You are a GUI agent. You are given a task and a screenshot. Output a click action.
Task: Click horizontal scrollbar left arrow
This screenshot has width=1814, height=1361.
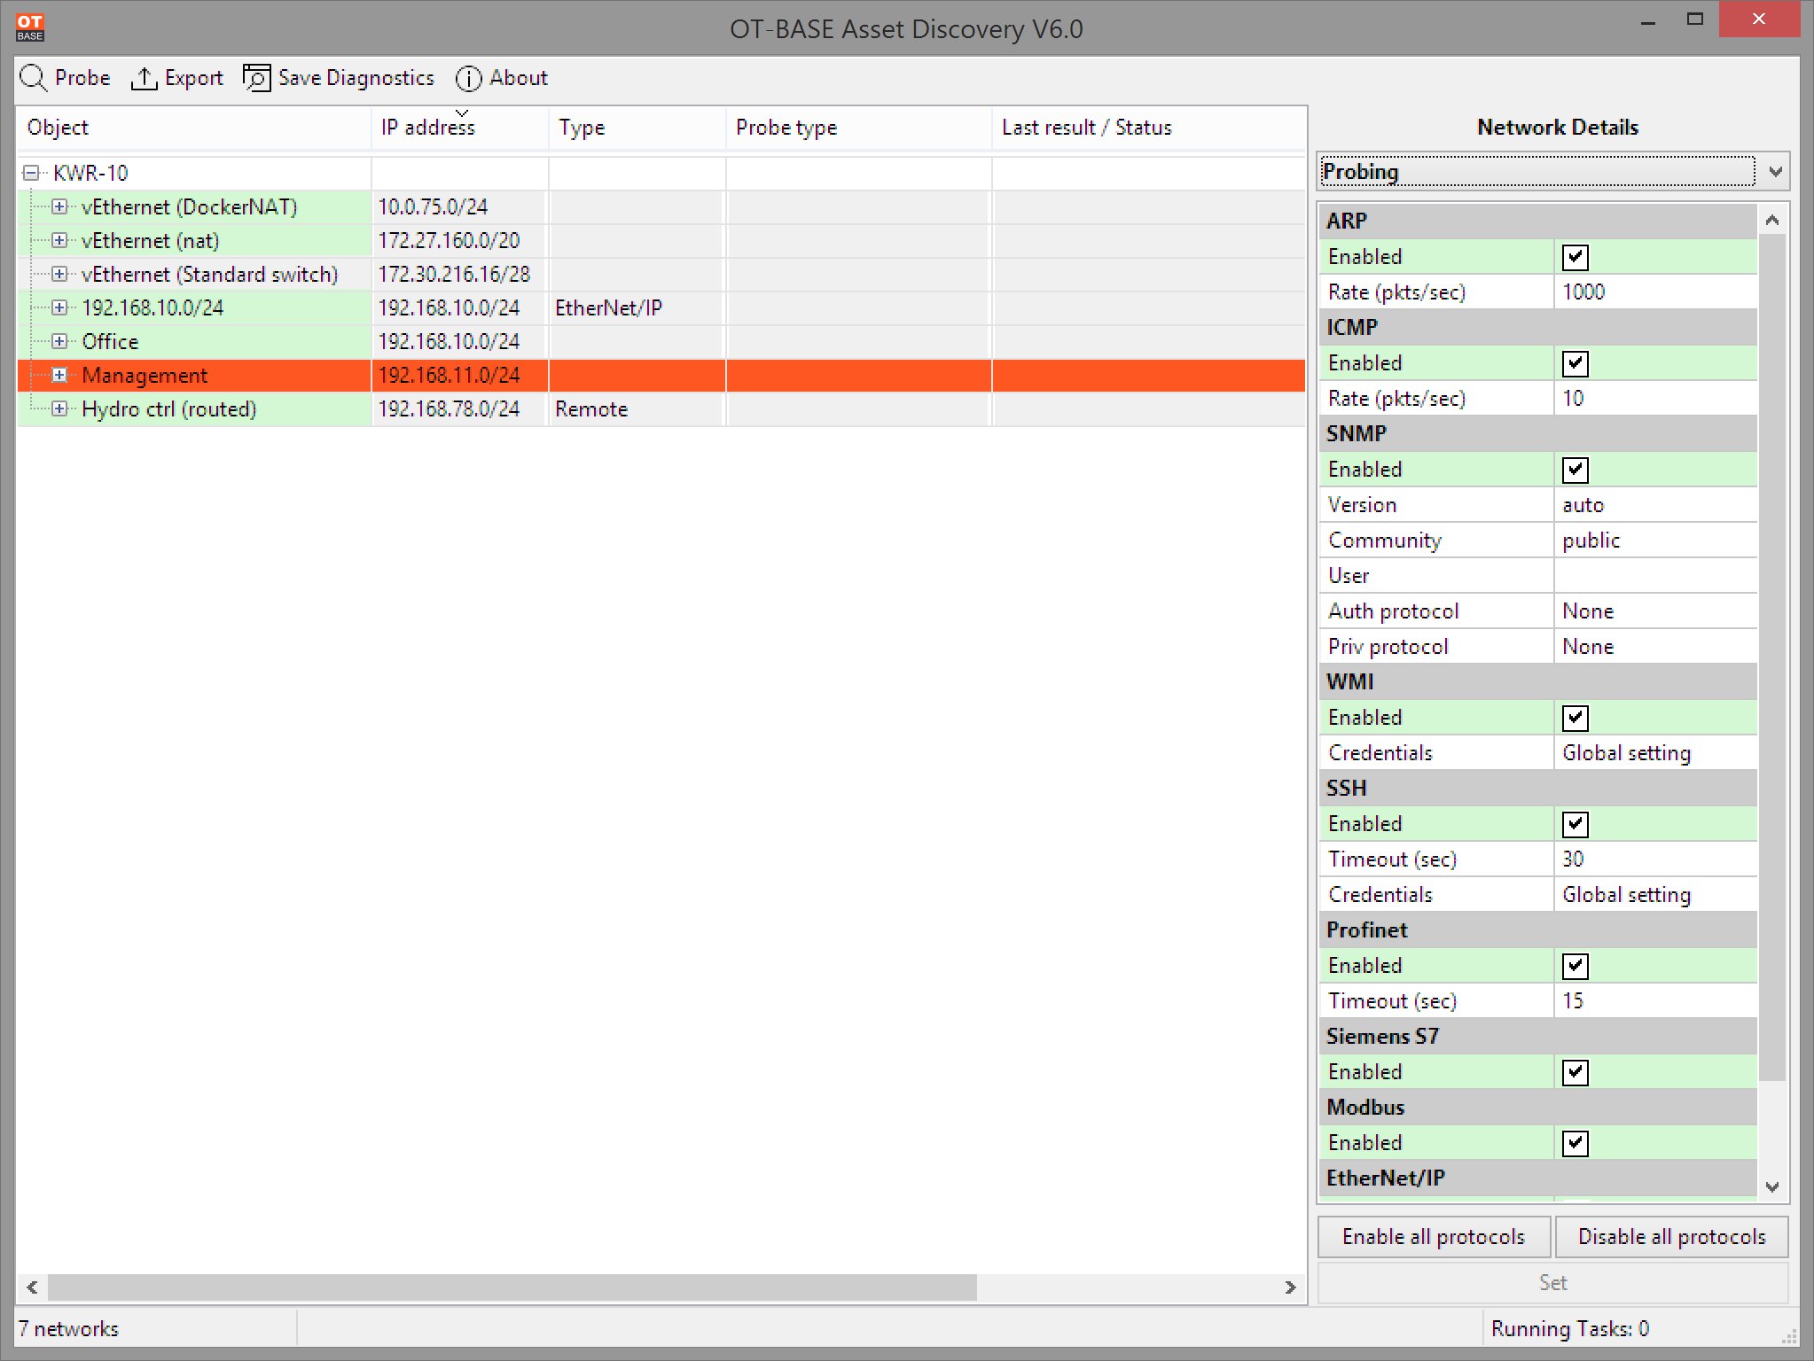tap(33, 1287)
